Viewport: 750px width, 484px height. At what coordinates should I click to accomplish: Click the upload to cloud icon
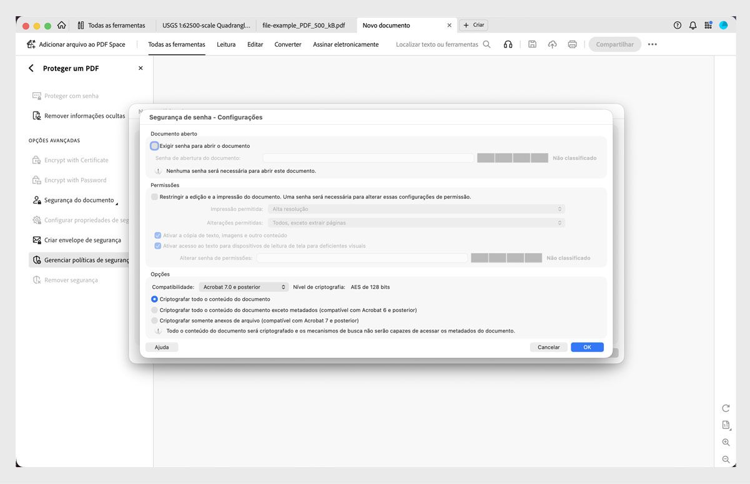(x=552, y=44)
